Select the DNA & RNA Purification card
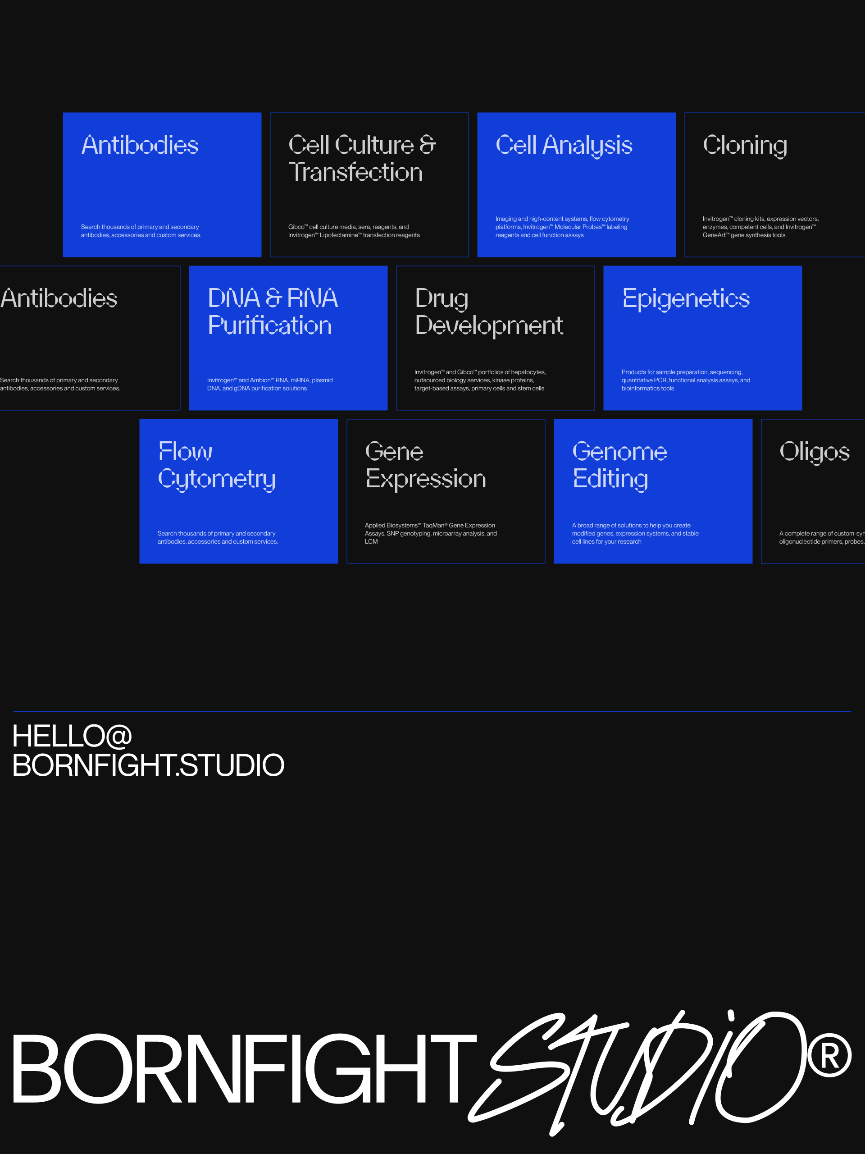The width and height of the screenshot is (865, 1154). tap(288, 338)
